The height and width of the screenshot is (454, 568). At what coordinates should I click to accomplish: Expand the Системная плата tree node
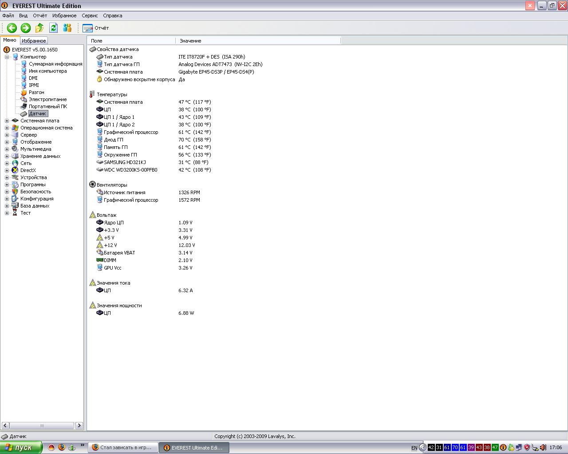point(7,121)
